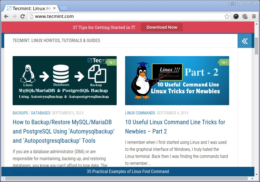260x182 pixels.
Task: Click the horizontal scroll right arrow
Action: (252, 179)
